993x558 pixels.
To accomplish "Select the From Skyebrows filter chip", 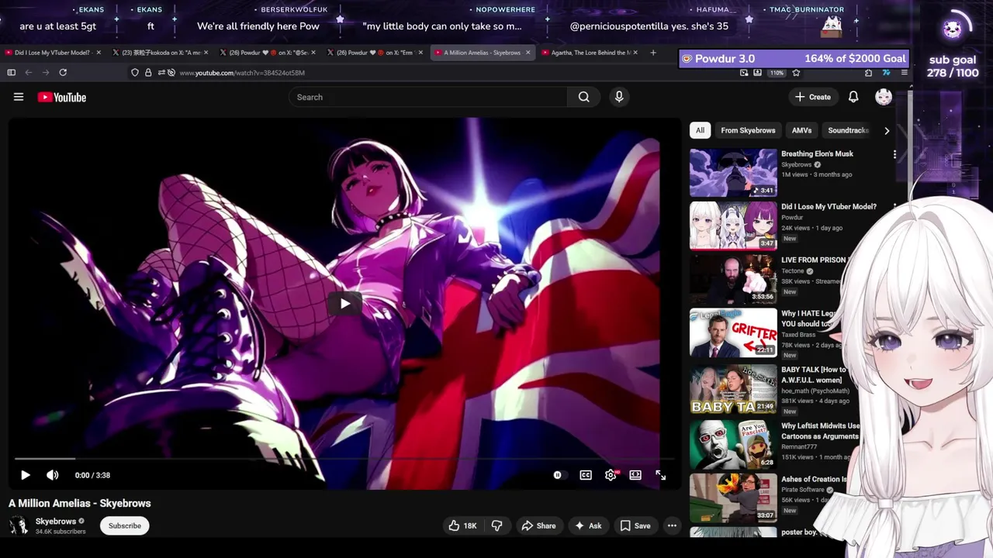I will [x=748, y=130].
